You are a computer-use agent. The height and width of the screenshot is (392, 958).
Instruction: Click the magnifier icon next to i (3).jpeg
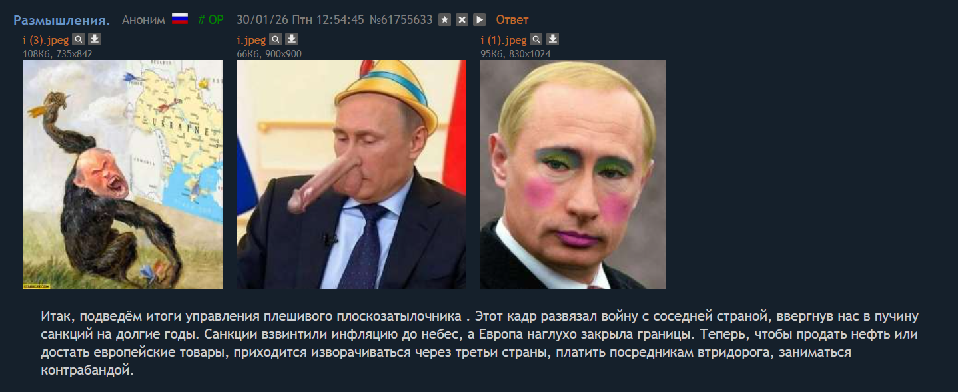pyautogui.click(x=78, y=39)
